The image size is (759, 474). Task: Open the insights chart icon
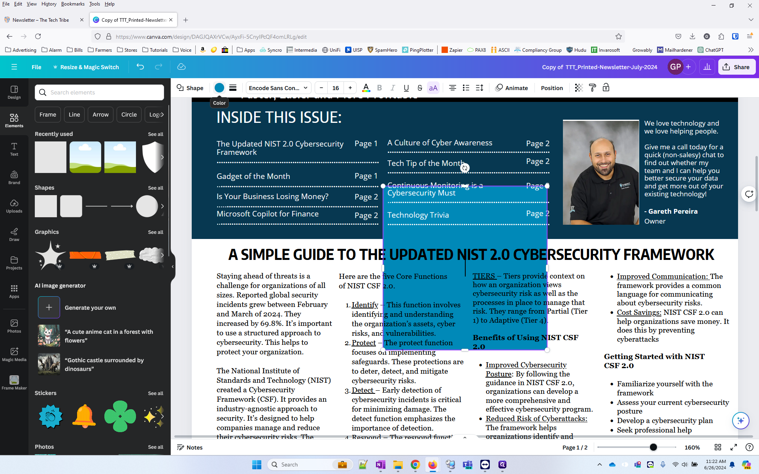[707, 67]
